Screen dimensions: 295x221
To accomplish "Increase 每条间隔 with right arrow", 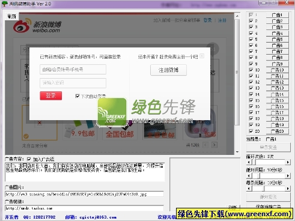I will pyautogui.click(x=288, y=189).
